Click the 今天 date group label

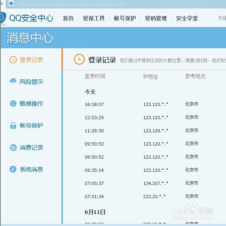(90, 92)
